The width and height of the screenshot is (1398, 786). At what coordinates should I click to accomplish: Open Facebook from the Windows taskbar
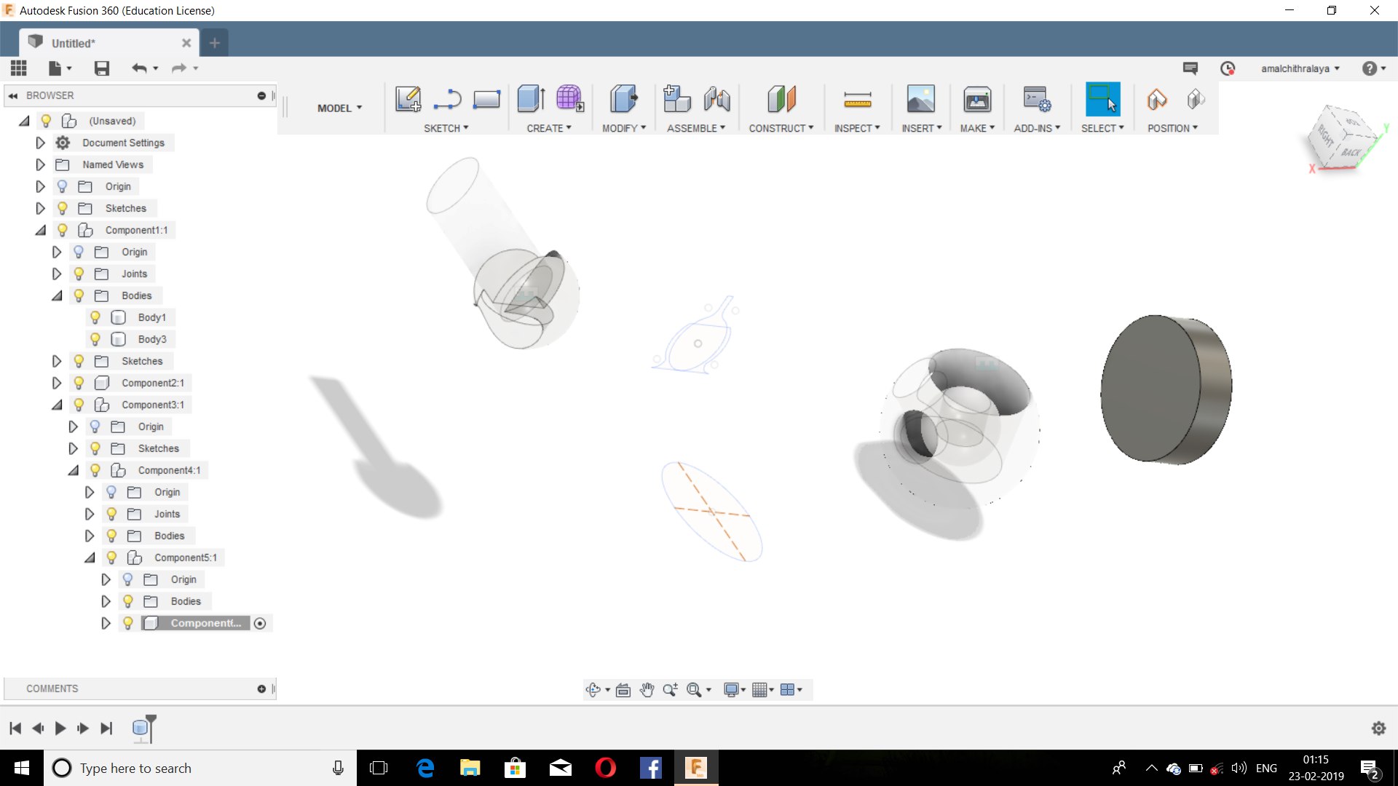click(650, 768)
